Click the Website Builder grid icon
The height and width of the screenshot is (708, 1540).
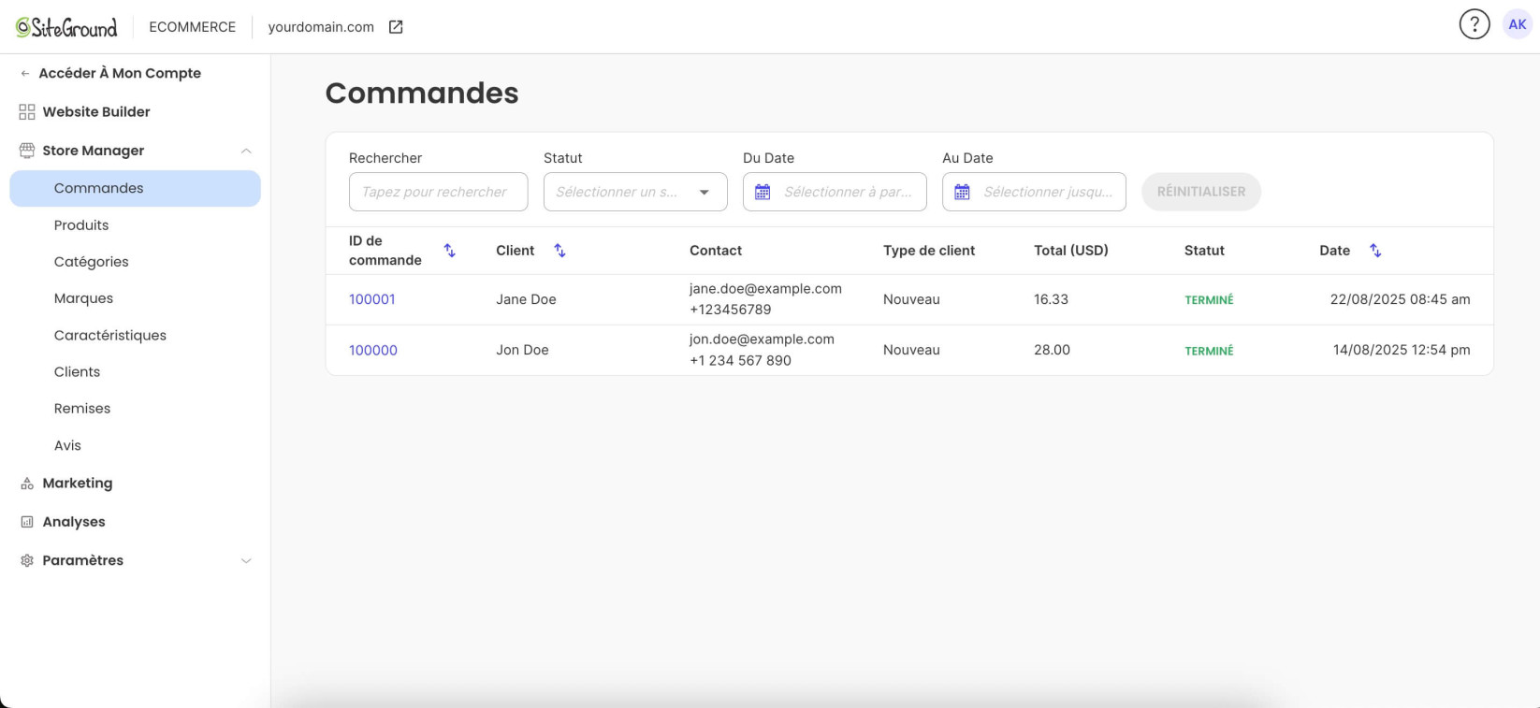27,112
